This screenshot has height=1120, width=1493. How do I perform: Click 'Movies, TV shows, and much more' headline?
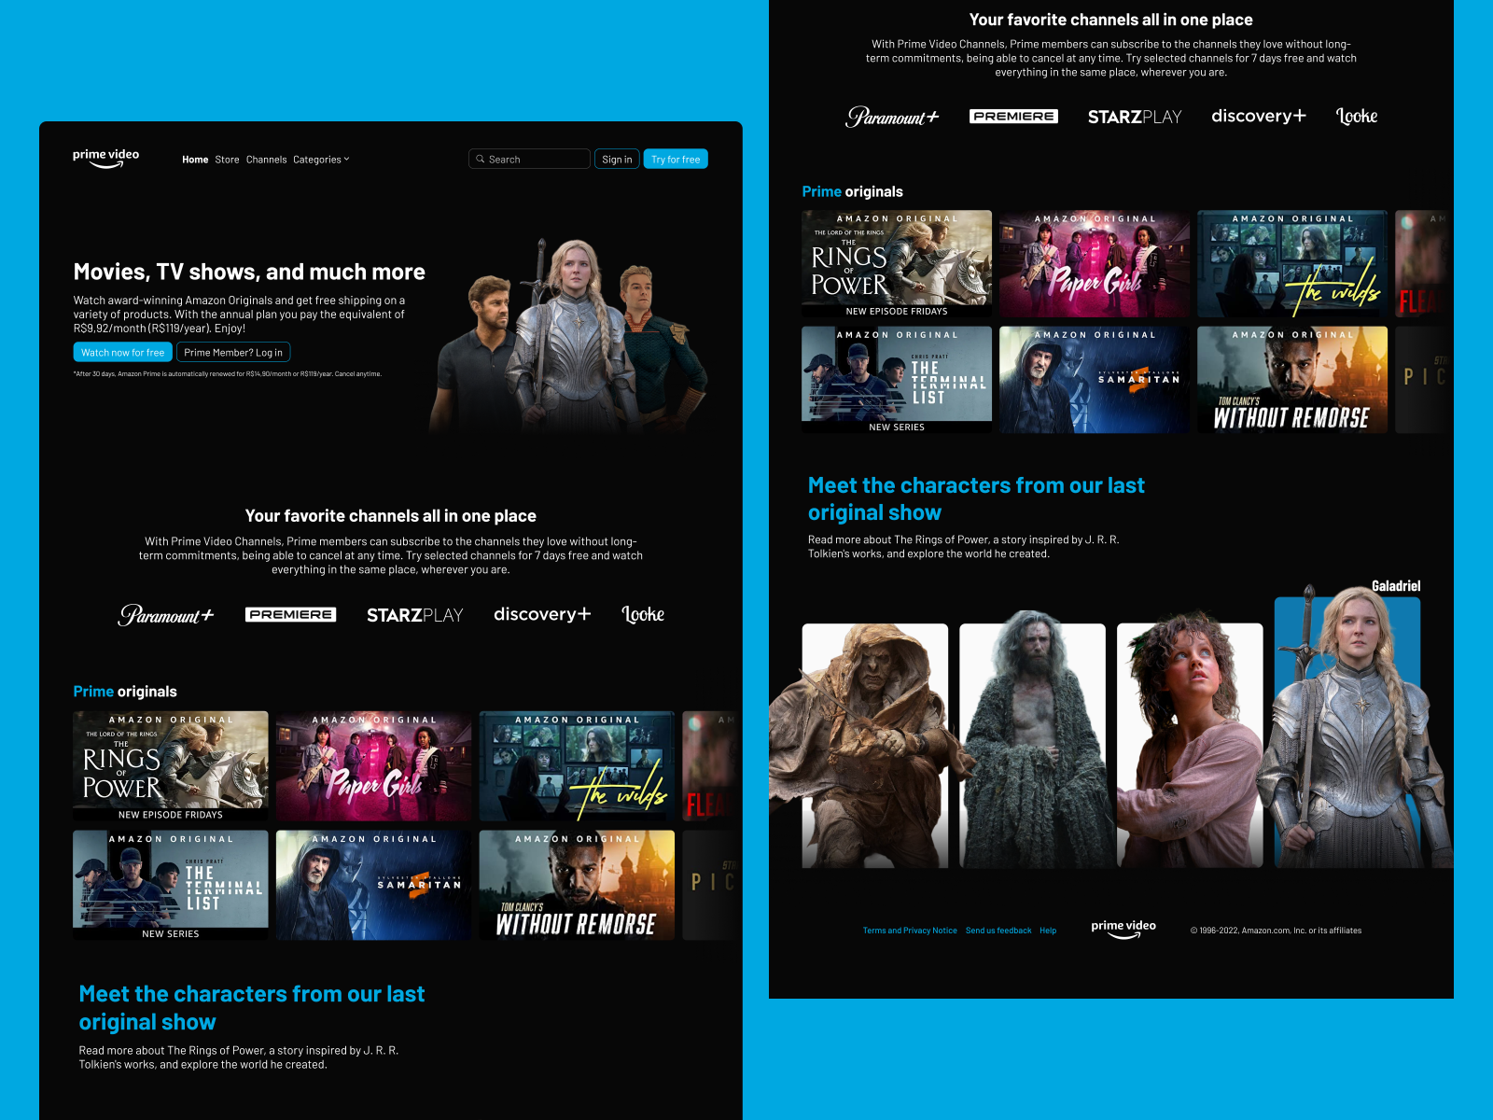coord(249,272)
